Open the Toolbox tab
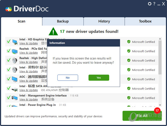 coord(145,21)
